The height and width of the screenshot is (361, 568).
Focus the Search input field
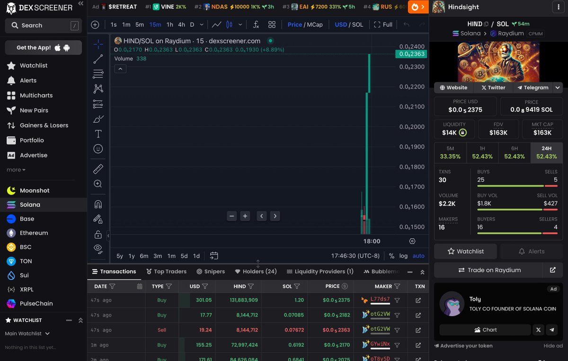point(44,26)
